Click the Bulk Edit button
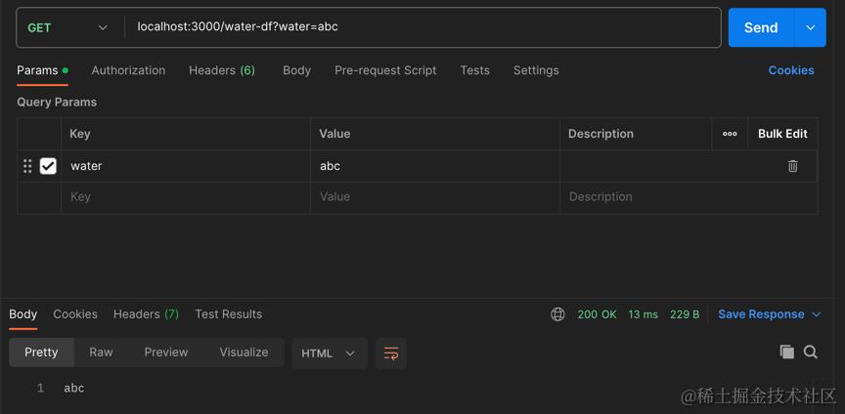 [782, 134]
